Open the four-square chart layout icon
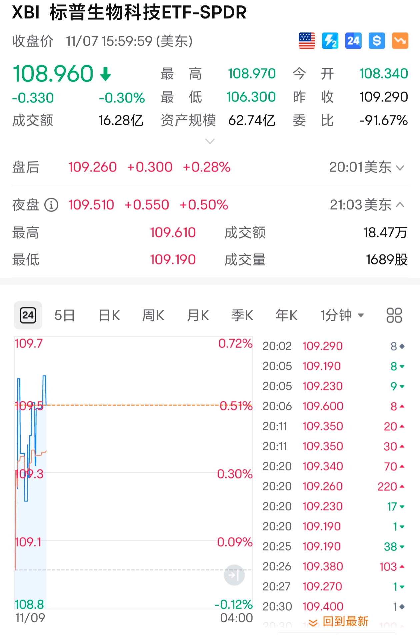Viewport: 420px width, 635px height. 394,315
